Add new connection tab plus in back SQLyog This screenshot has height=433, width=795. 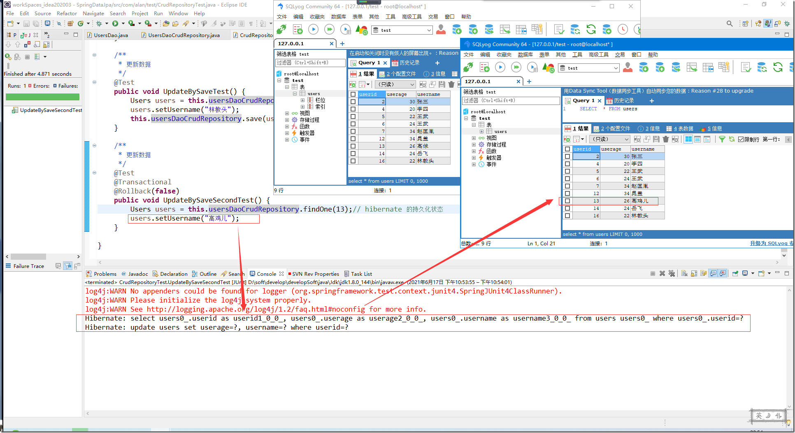coord(342,44)
